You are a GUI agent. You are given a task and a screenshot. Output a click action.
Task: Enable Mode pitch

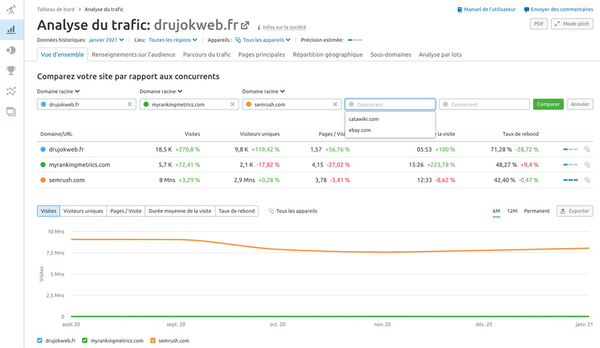point(572,24)
